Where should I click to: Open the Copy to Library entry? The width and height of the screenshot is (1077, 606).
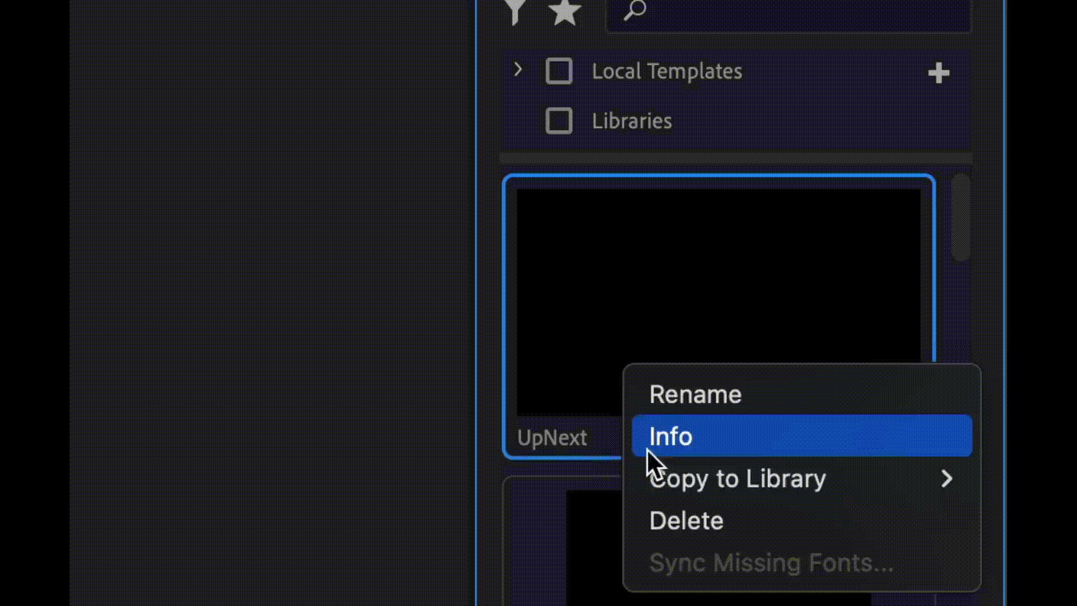tap(737, 479)
